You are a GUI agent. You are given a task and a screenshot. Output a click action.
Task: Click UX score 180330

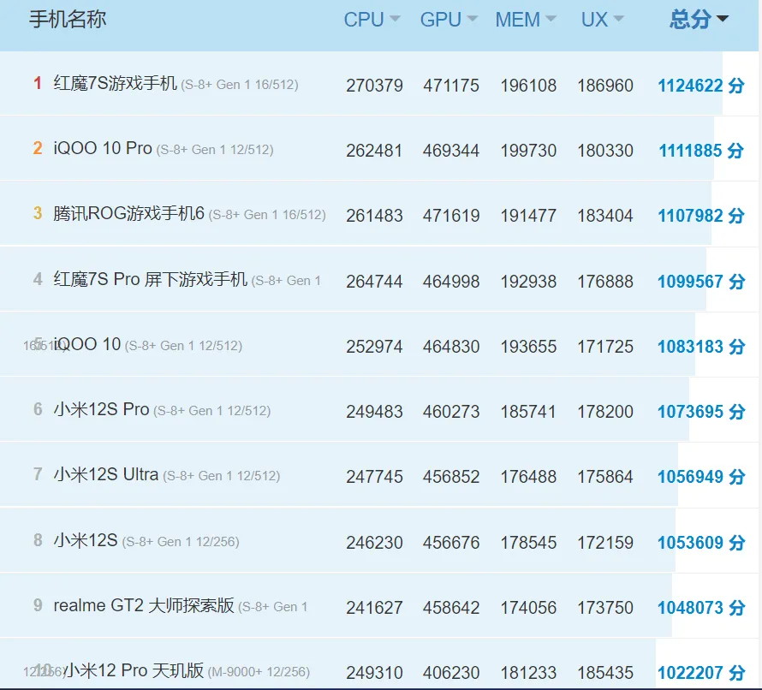point(605,151)
